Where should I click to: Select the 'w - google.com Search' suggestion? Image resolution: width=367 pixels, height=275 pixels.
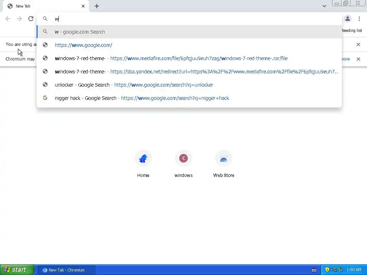(x=189, y=32)
